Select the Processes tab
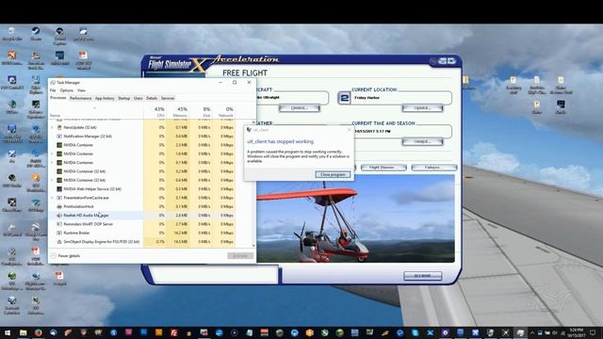 tap(58, 98)
